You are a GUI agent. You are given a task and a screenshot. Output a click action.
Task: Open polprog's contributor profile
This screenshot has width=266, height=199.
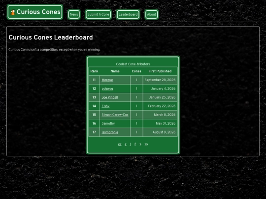coord(107,88)
